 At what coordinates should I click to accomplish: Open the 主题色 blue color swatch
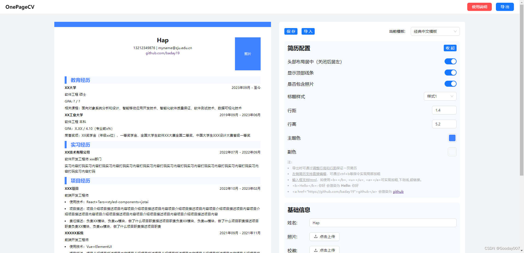(452, 138)
